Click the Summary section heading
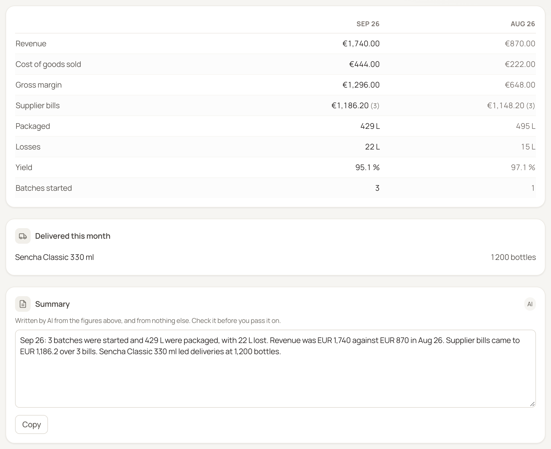Viewport: 551px width, 449px height. point(52,304)
